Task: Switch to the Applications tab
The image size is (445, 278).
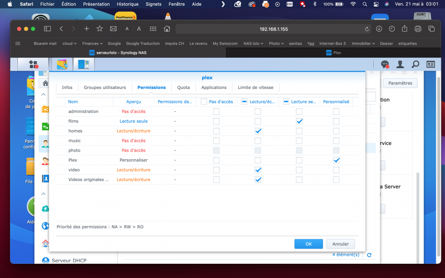Action: pyautogui.click(x=214, y=87)
